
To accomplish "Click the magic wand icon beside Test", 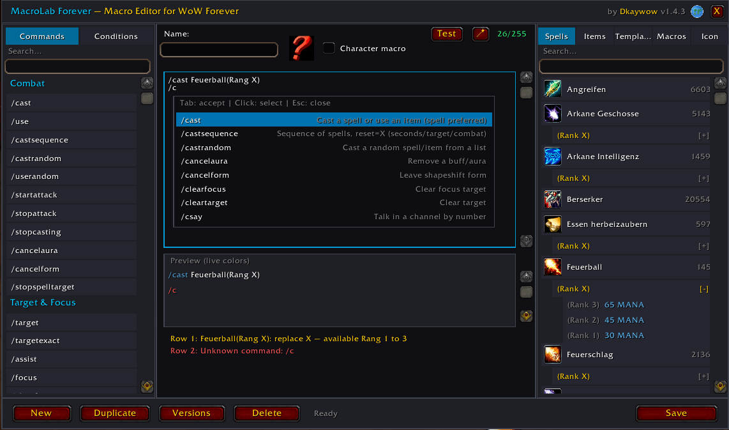I will [x=481, y=34].
